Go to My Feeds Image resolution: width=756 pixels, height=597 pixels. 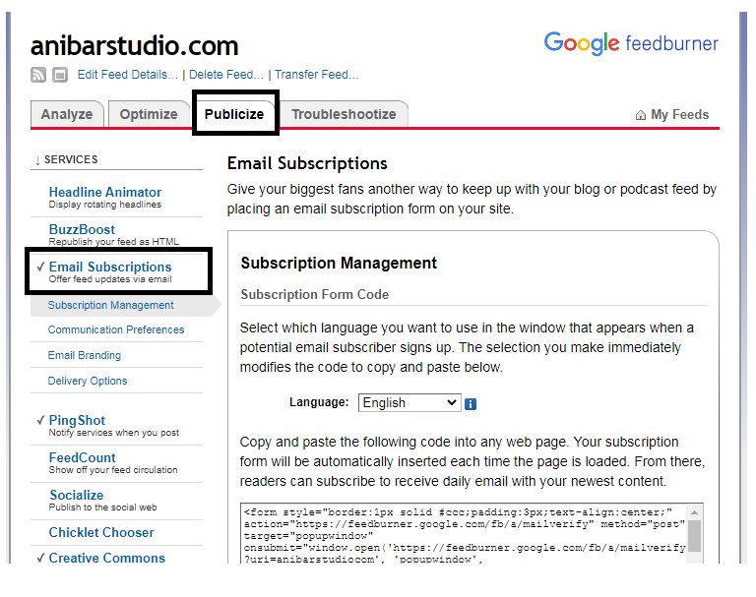pos(679,115)
